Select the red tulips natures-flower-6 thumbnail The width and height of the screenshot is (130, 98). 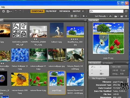click(38, 79)
